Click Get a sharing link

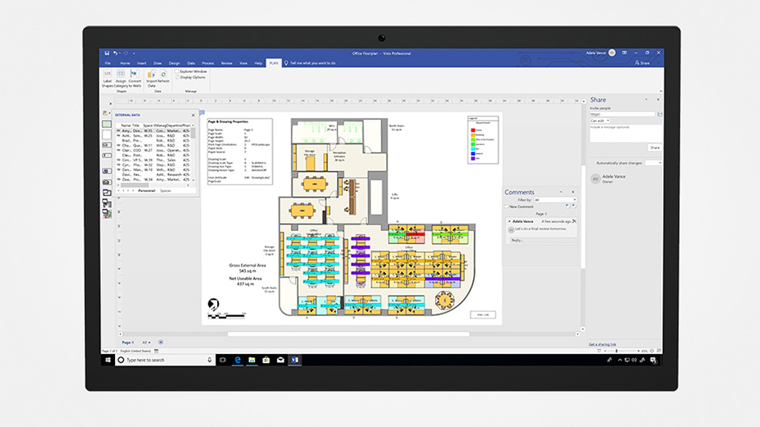pyautogui.click(x=602, y=344)
